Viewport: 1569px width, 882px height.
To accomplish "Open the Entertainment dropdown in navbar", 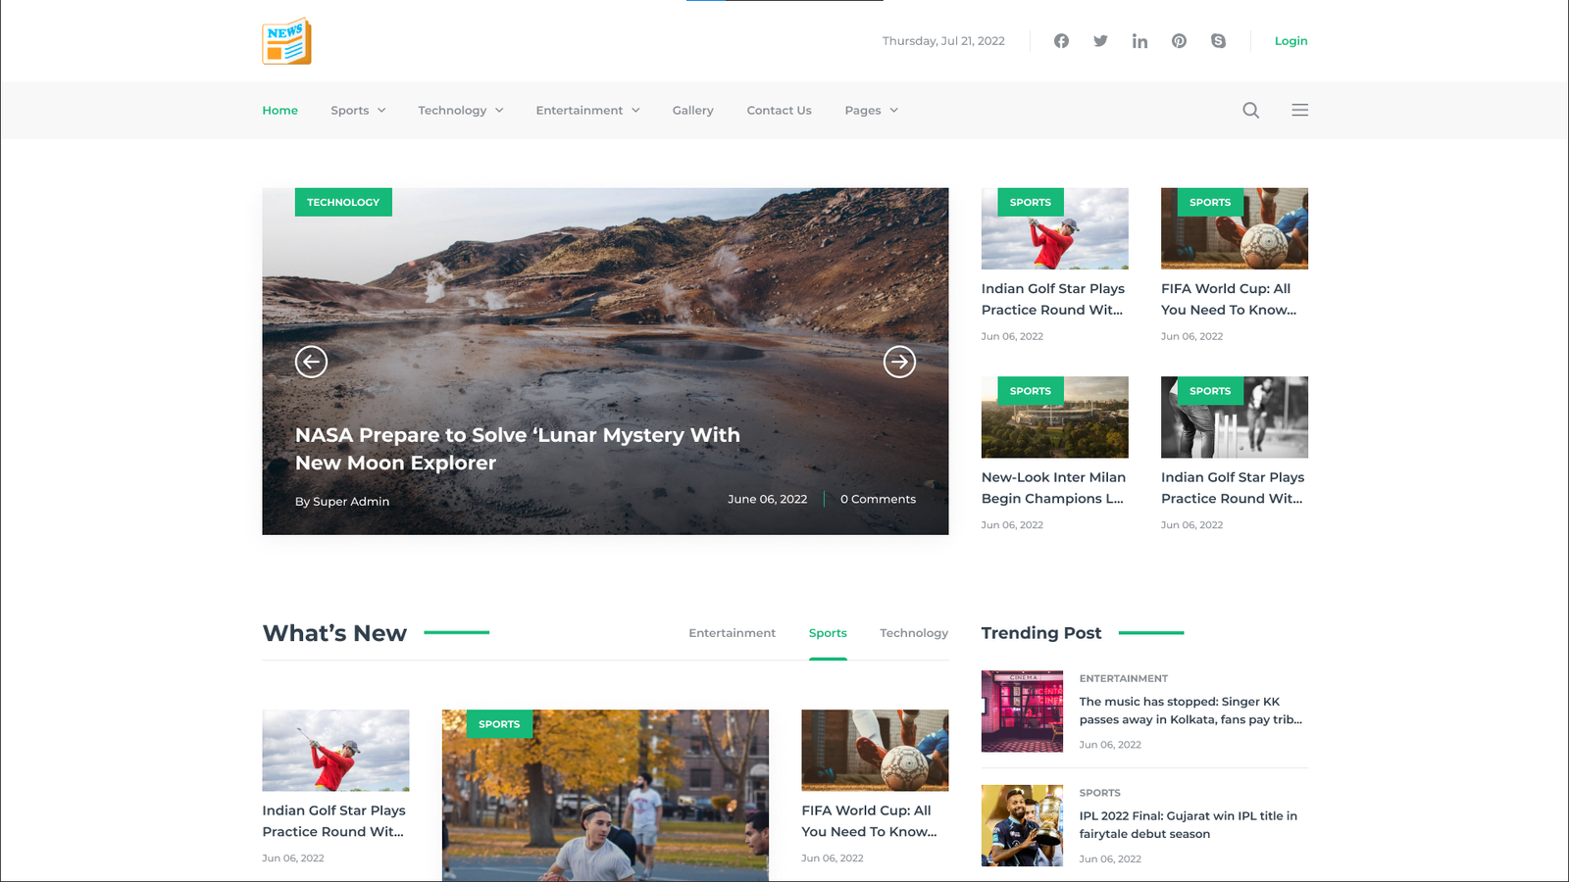I will [587, 111].
